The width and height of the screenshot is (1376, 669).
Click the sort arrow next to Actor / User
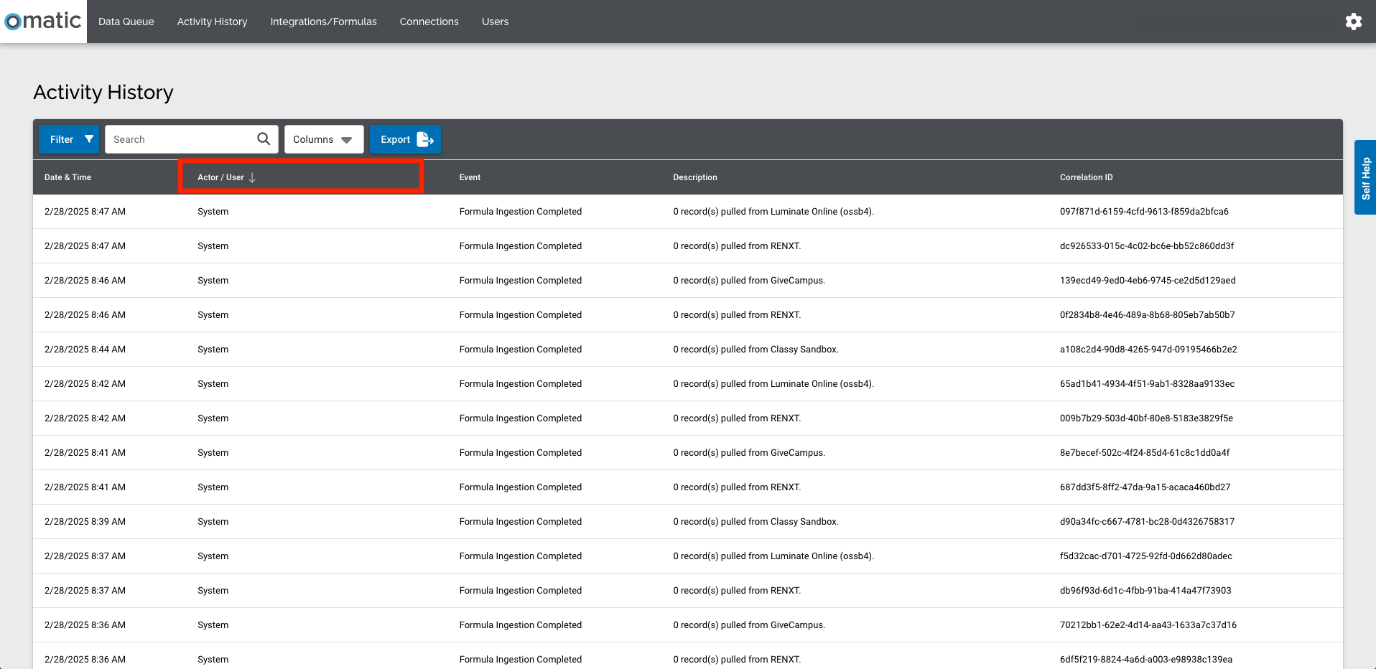(252, 177)
